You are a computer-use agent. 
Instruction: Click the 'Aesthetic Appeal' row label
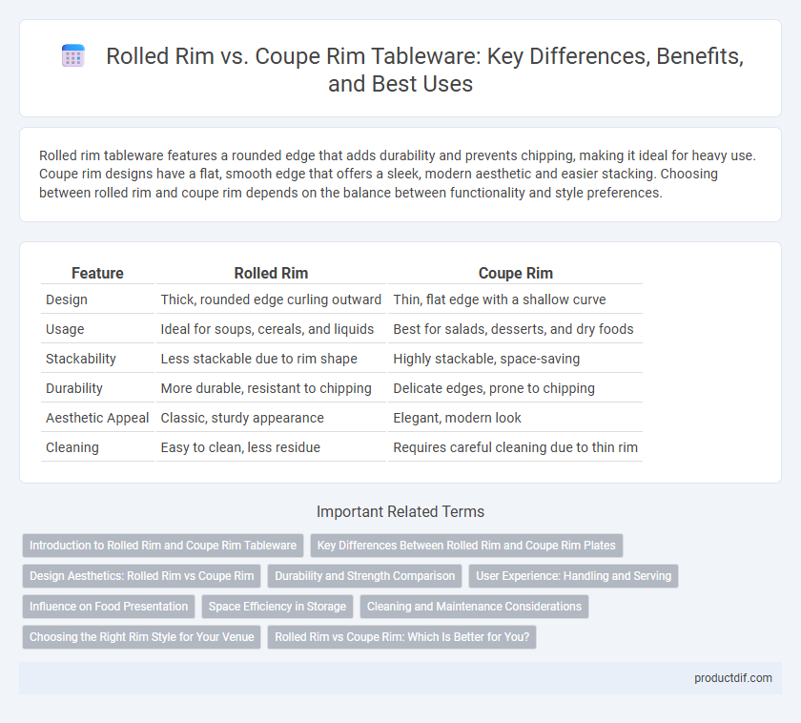click(97, 418)
